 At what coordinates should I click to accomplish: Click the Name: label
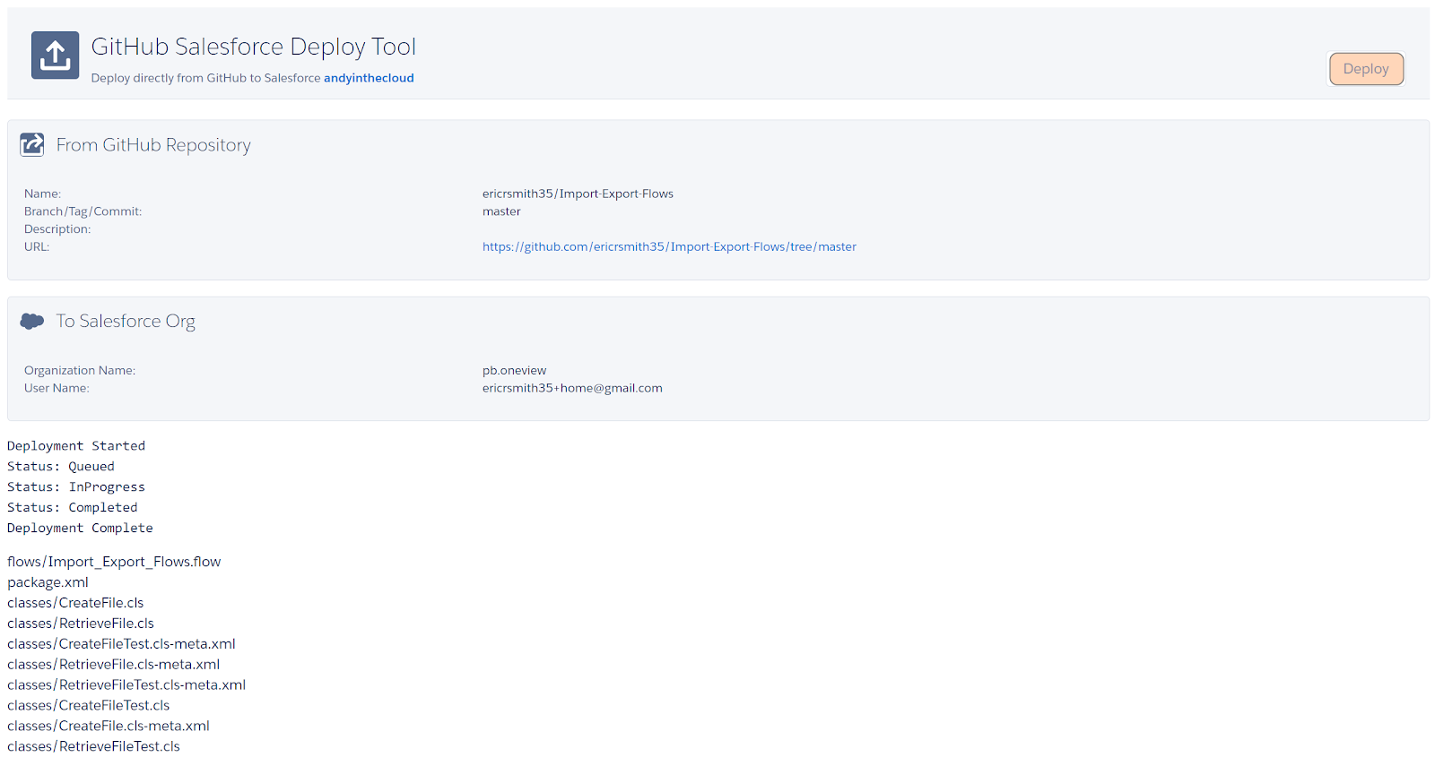(x=42, y=194)
